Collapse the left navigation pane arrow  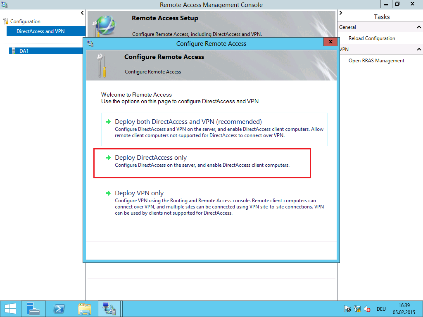(82, 13)
